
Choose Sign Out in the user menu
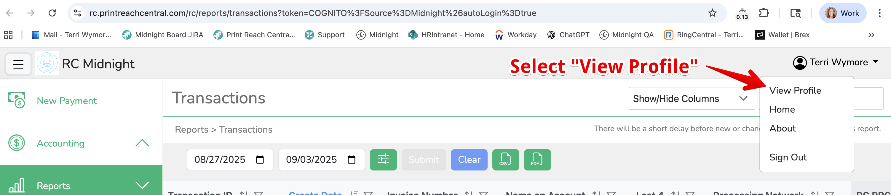pos(788,157)
